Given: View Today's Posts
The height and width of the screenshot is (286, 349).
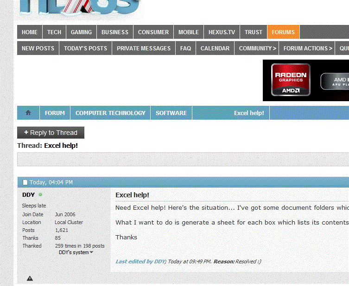Looking at the screenshot, I should point(85,48).
